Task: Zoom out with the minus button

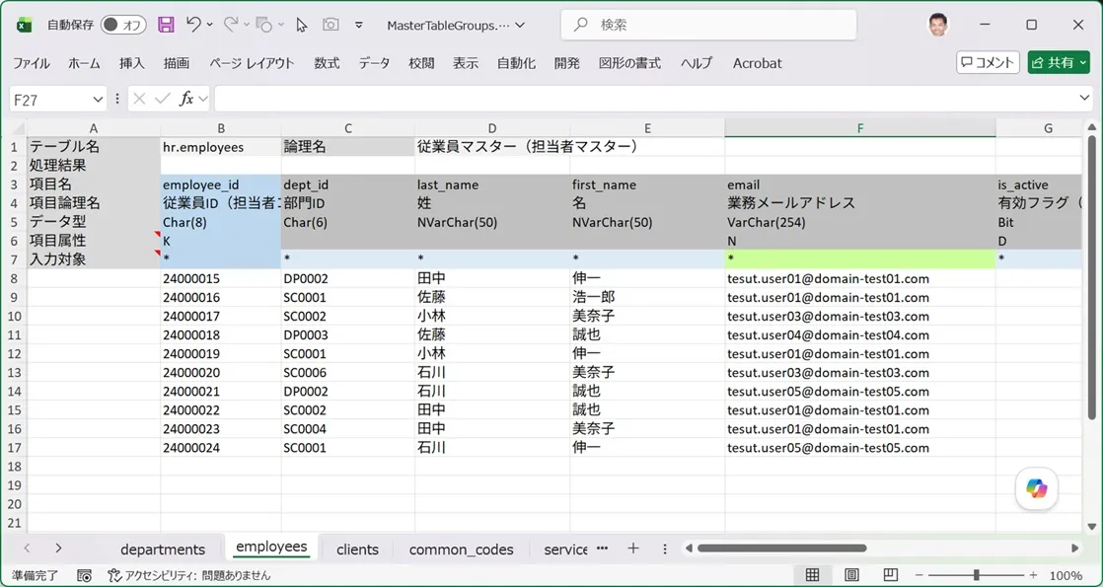Action: point(919,576)
